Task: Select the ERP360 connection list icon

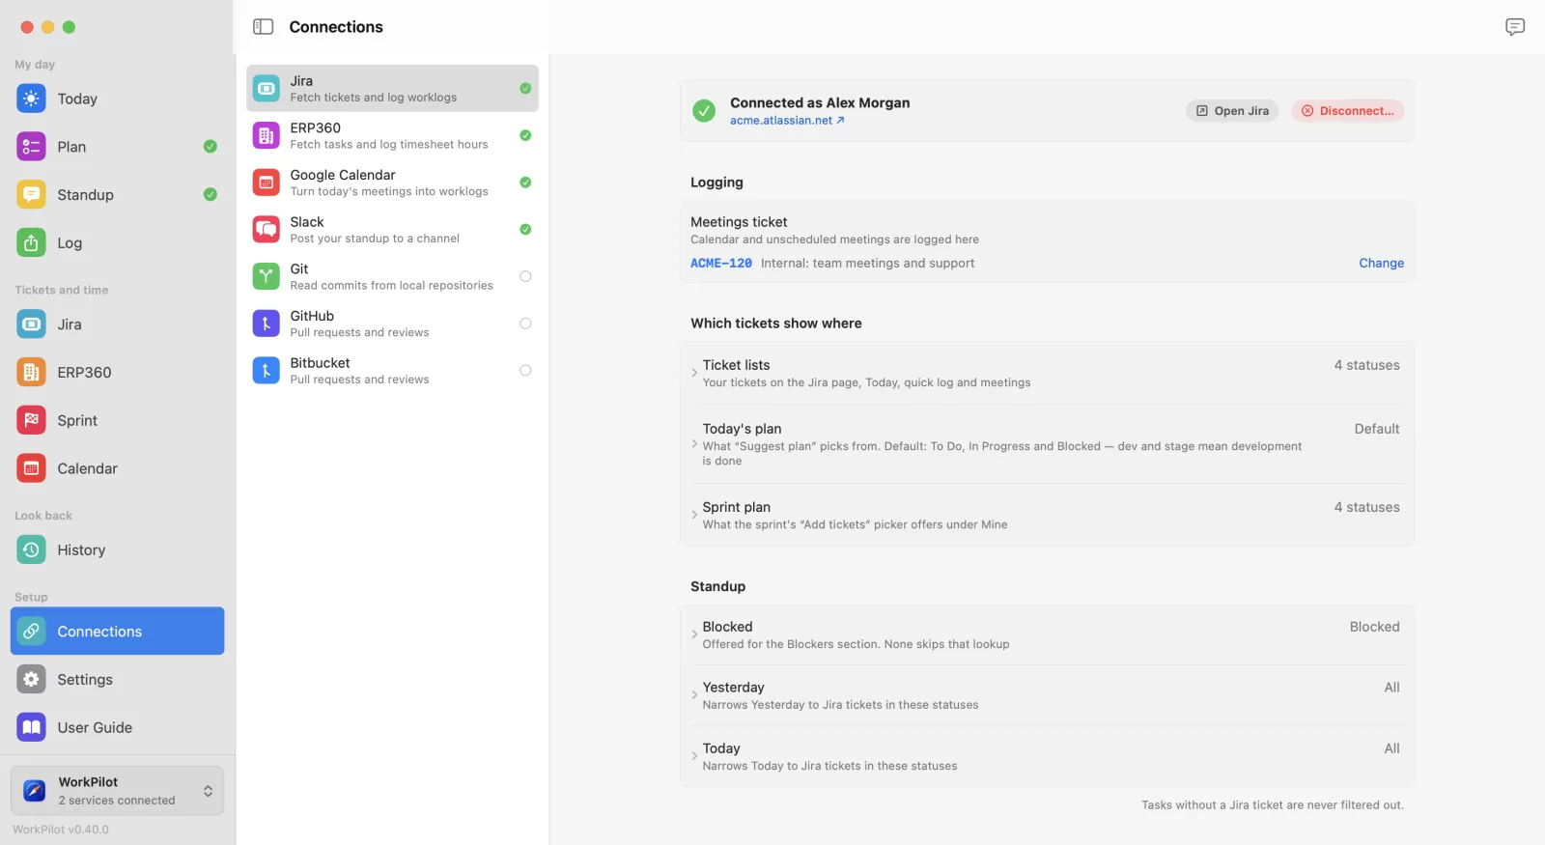Action: pyautogui.click(x=267, y=135)
